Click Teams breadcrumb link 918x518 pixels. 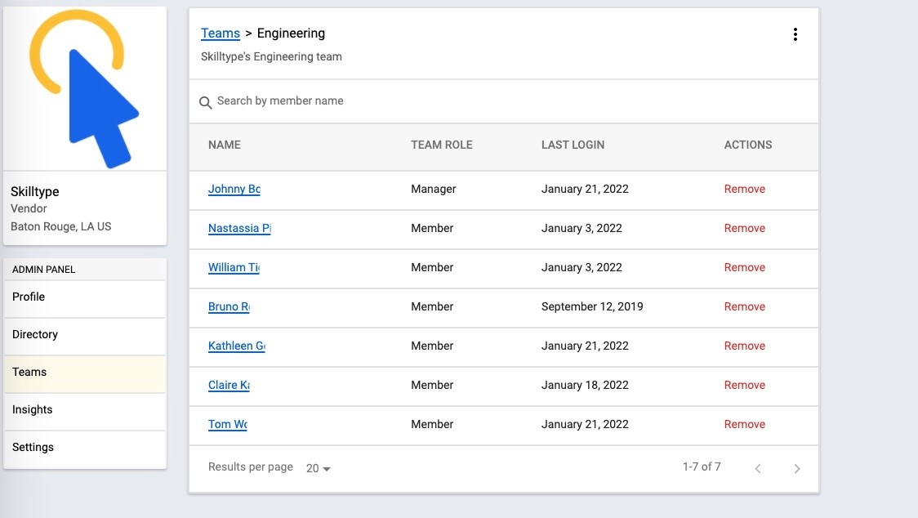(221, 33)
